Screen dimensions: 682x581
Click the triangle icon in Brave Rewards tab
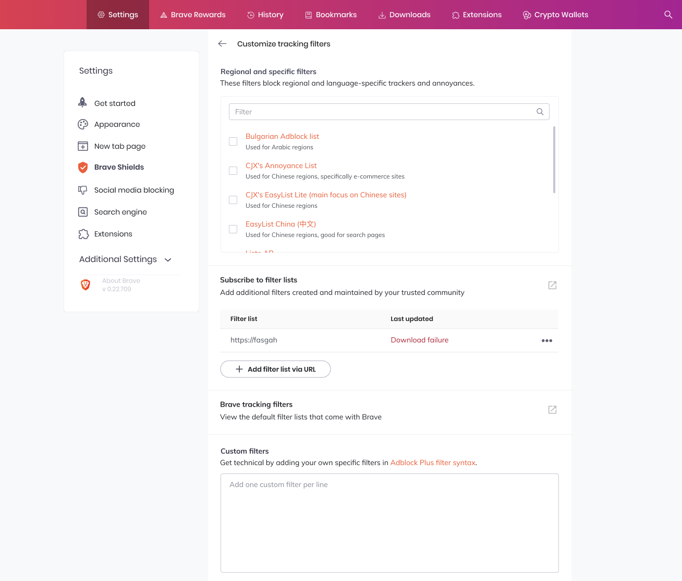point(164,15)
